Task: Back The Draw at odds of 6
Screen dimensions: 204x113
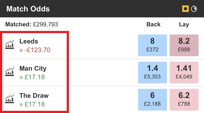Action: pyautogui.click(x=152, y=99)
